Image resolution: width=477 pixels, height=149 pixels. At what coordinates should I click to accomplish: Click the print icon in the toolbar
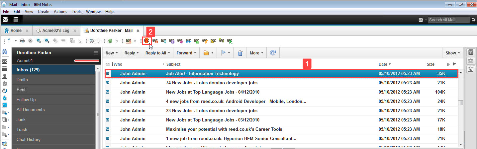tap(22, 41)
